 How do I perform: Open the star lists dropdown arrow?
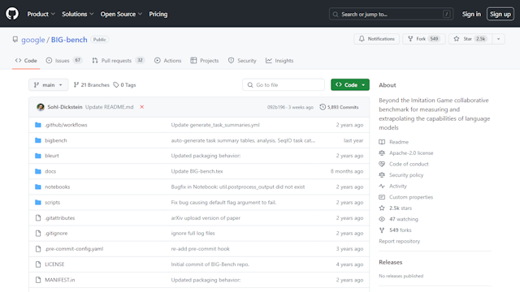click(x=498, y=39)
